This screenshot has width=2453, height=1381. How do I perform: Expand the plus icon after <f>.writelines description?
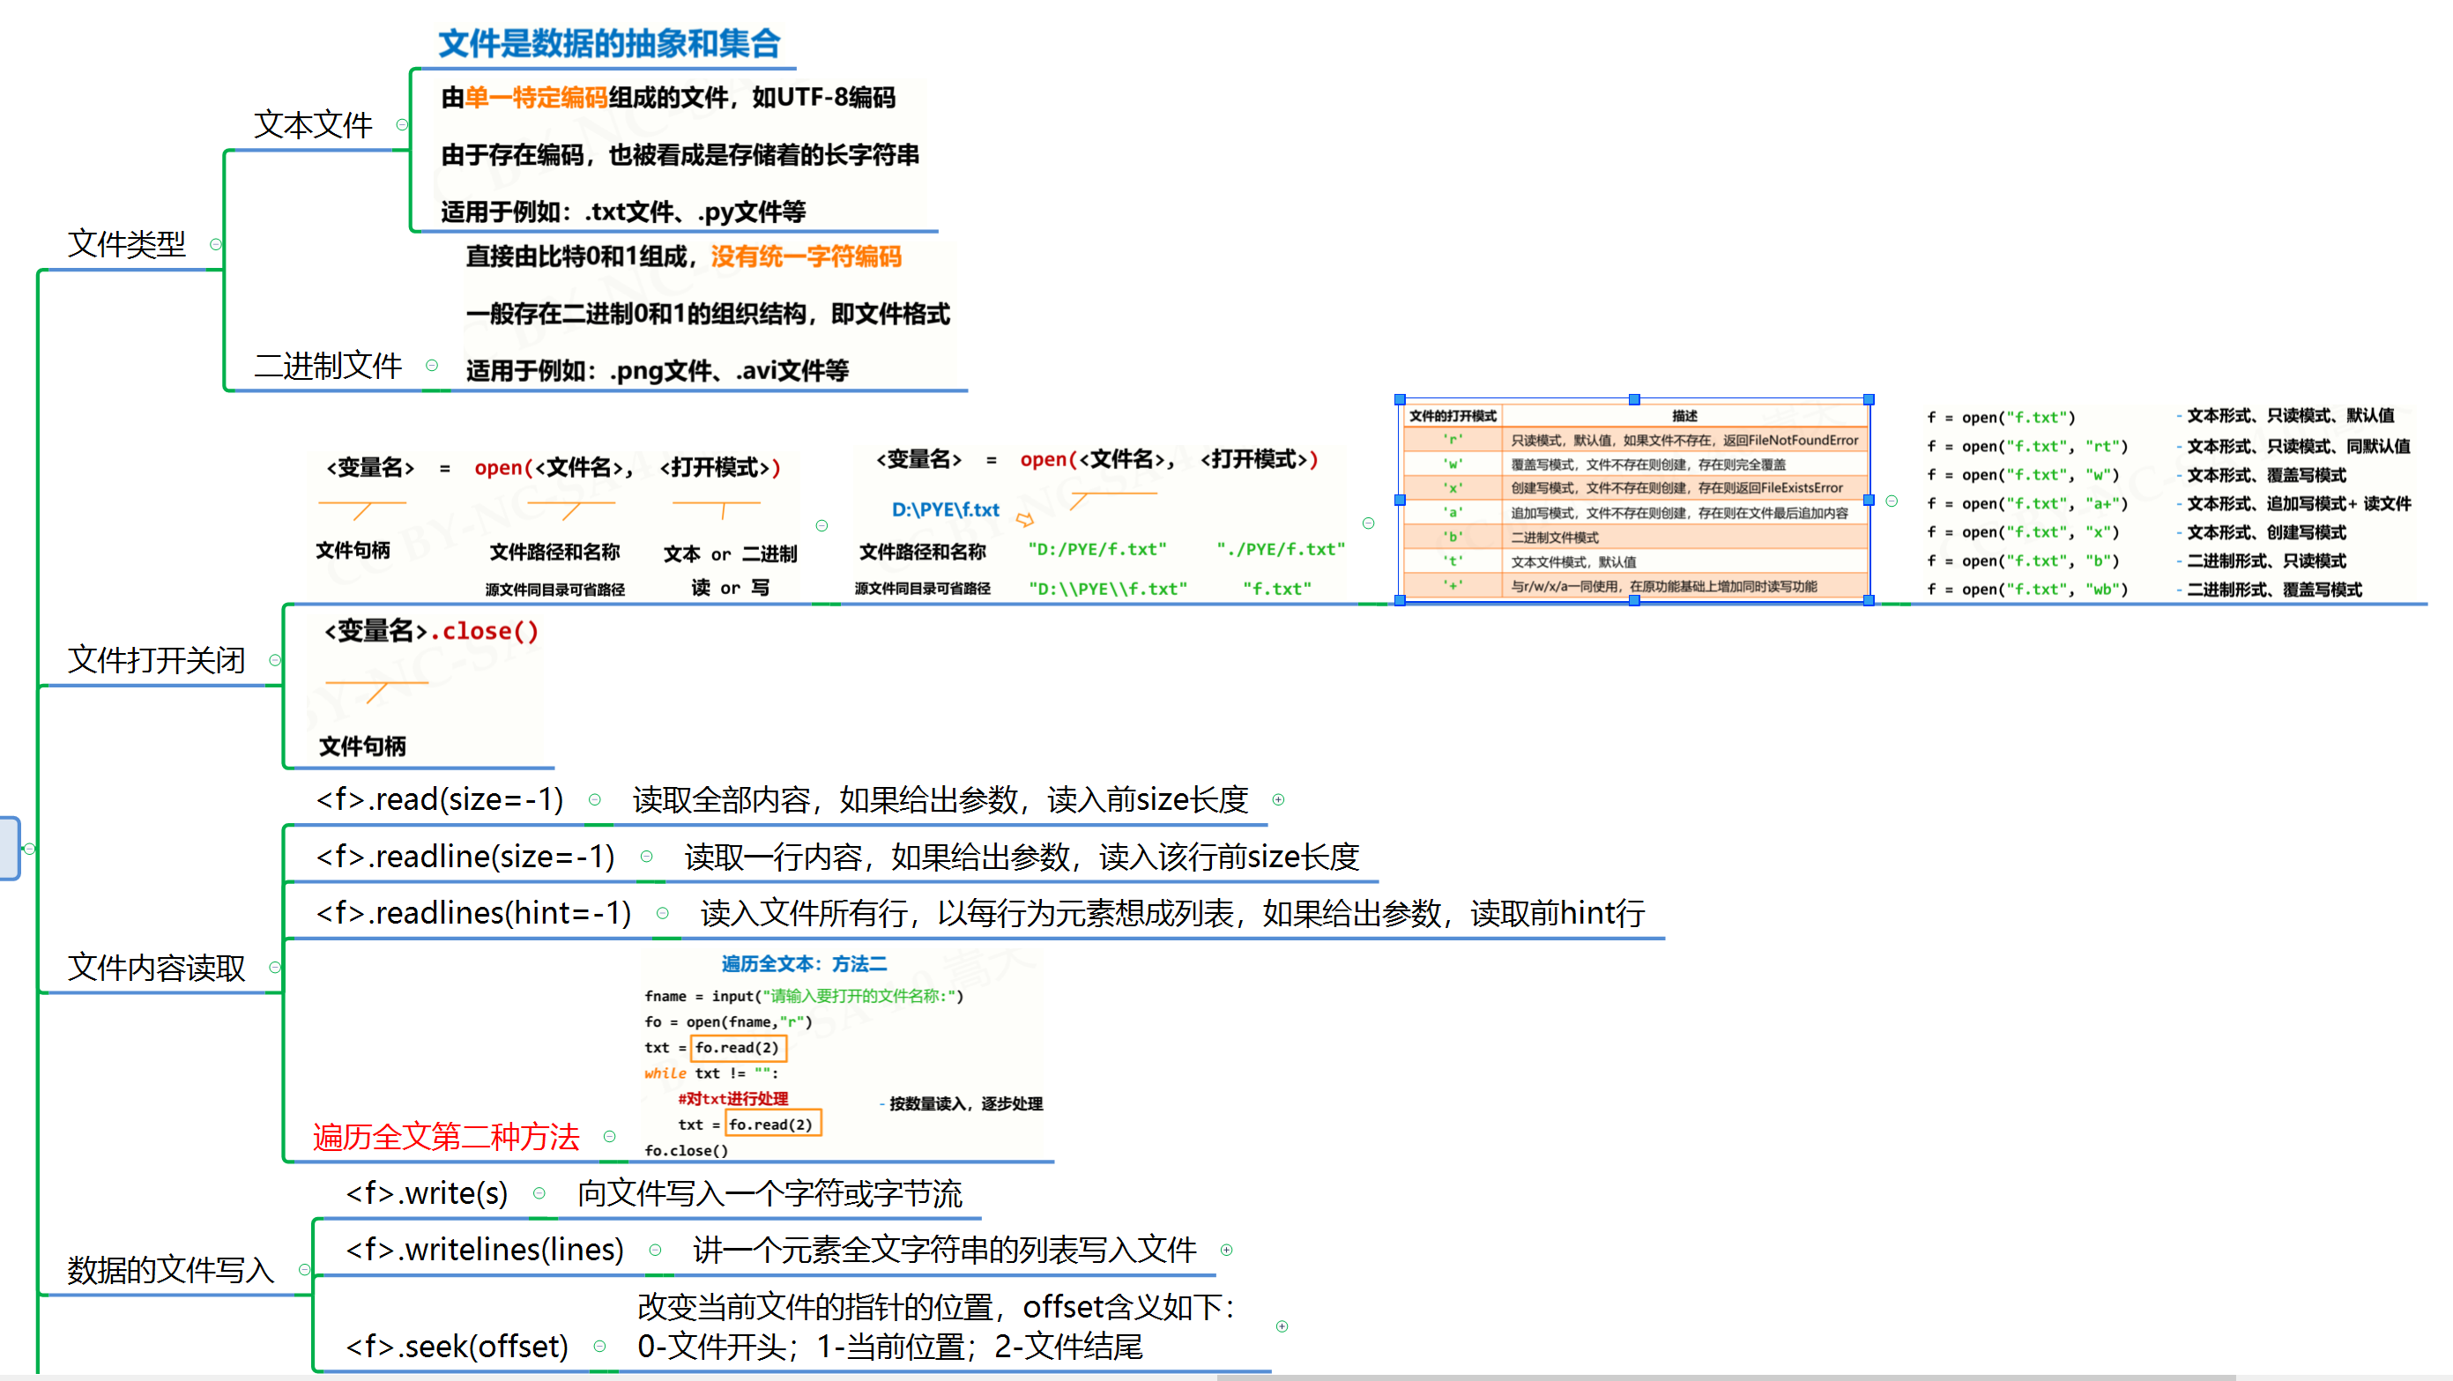coord(1227,1250)
